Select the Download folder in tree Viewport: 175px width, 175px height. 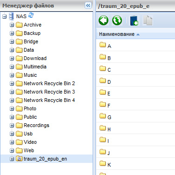(x=35, y=58)
